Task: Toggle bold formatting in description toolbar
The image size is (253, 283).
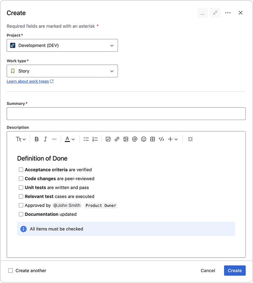Action: coord(36,139)
